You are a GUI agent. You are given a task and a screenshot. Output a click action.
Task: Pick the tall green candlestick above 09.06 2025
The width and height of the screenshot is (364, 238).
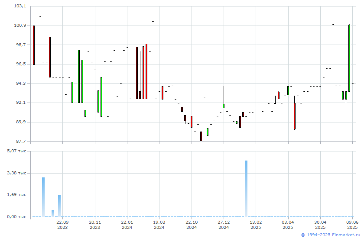click(x=349, y=58)
